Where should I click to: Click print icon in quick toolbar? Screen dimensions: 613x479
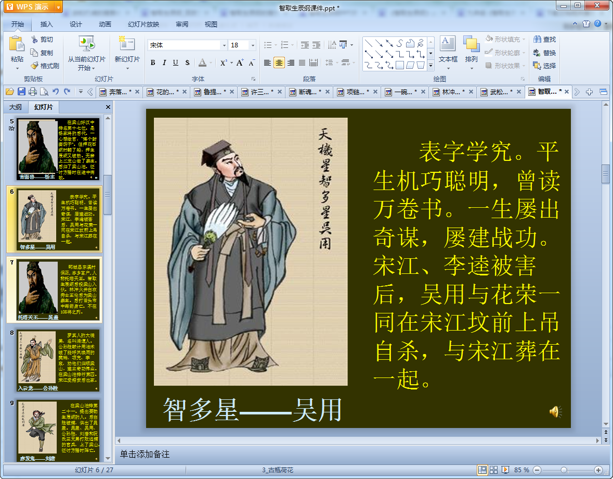coord(33,92)
